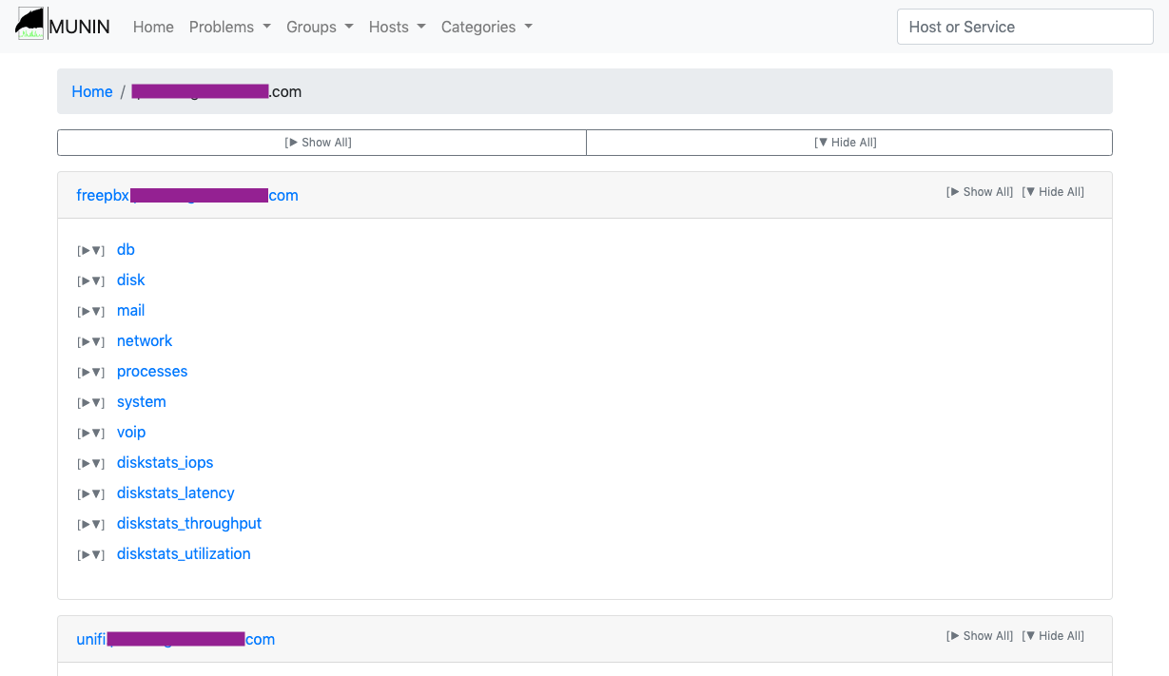The image size is (1169, 676).
Task: Show all graphs for freepbx host
Action: click(x=980, y=192)
